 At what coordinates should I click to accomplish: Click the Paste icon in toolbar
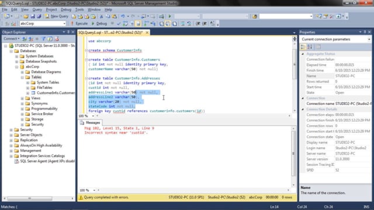point(115,16)
